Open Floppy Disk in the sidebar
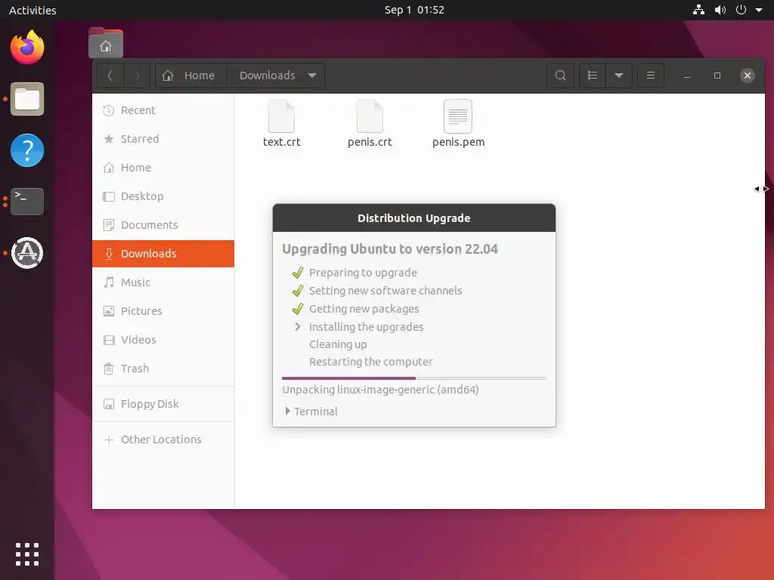 pos(163,404)
